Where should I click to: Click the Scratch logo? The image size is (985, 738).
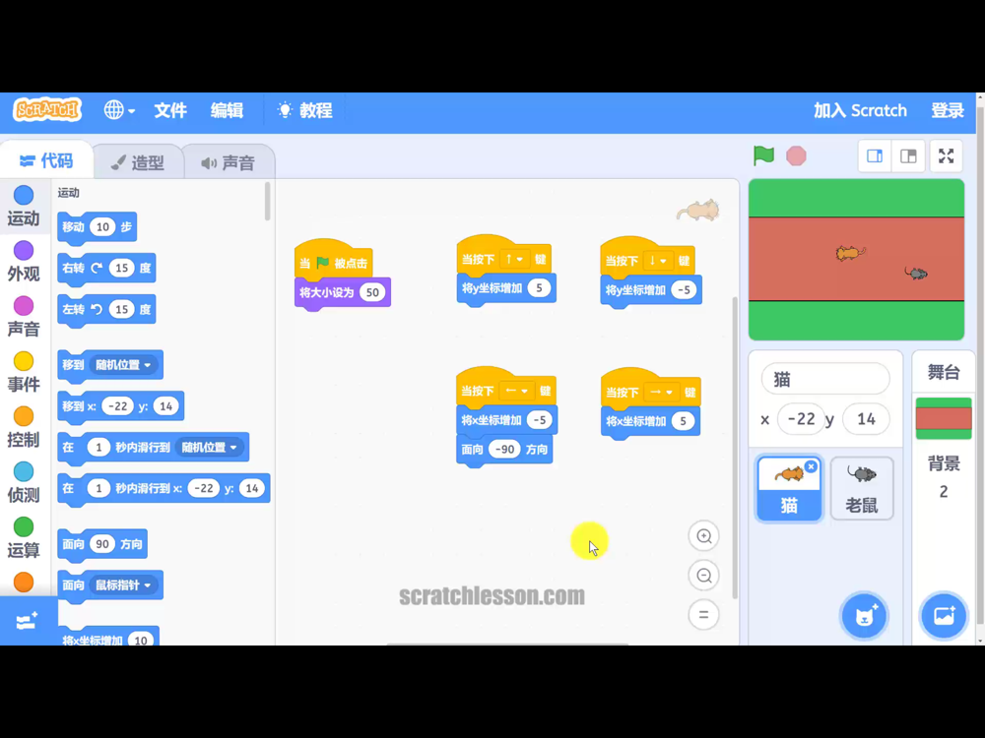pos(47,110)
